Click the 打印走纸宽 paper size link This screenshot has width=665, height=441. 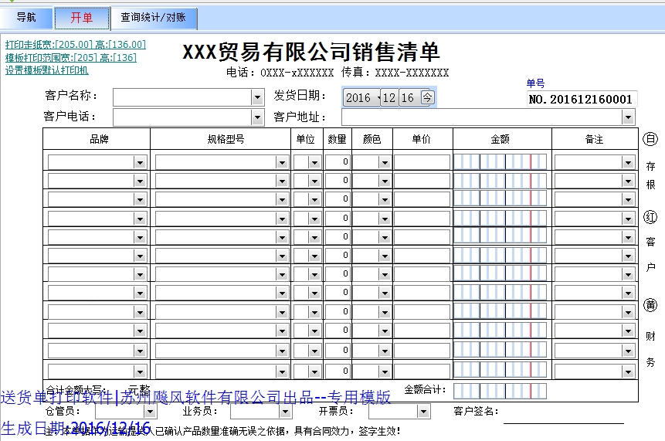[x=76, y=45]
